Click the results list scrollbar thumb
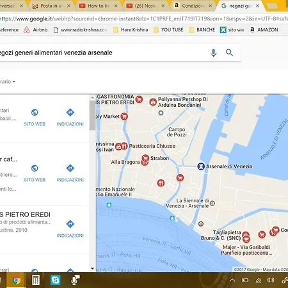The width and height of the screenshot is (288, 288). point(92,115)
